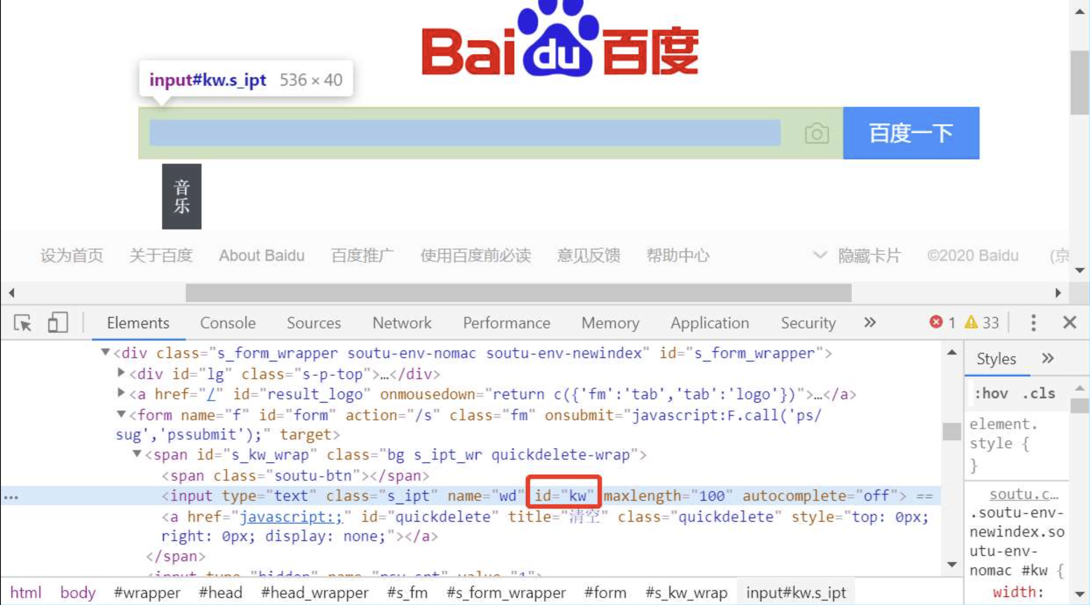1090x605 pixels.
Task: Click the Sources panel tab
Action: click(314, 323)
